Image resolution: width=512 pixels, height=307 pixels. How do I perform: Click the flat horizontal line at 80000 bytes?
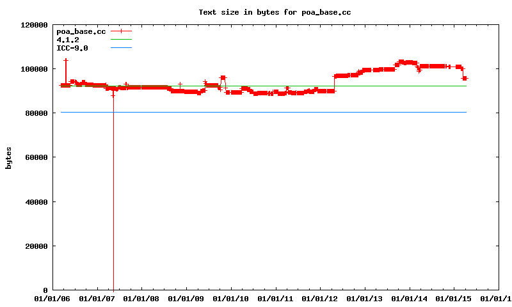click(x=256, y=113)
